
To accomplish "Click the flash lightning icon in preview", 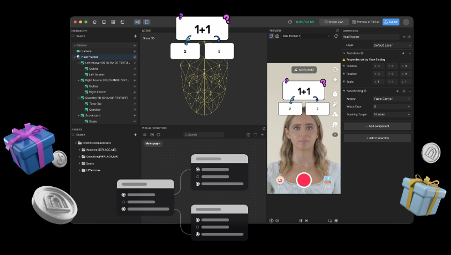I will (x=335, y=80).
